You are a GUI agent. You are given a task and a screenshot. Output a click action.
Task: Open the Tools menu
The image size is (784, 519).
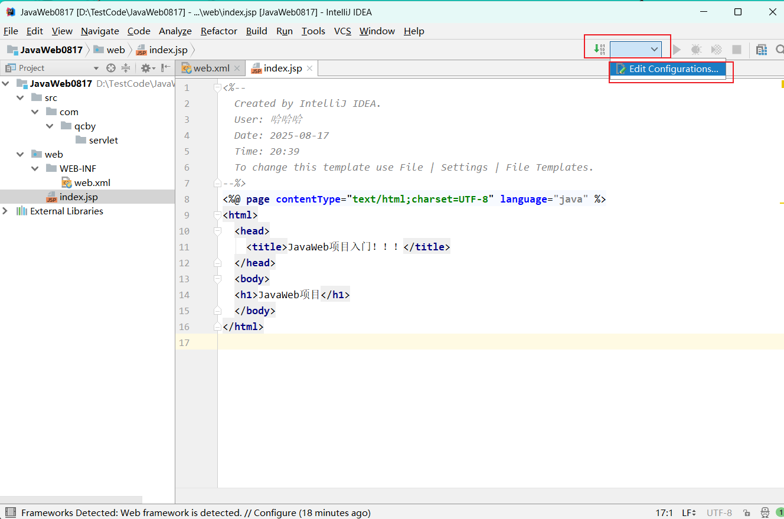(313, 31)
